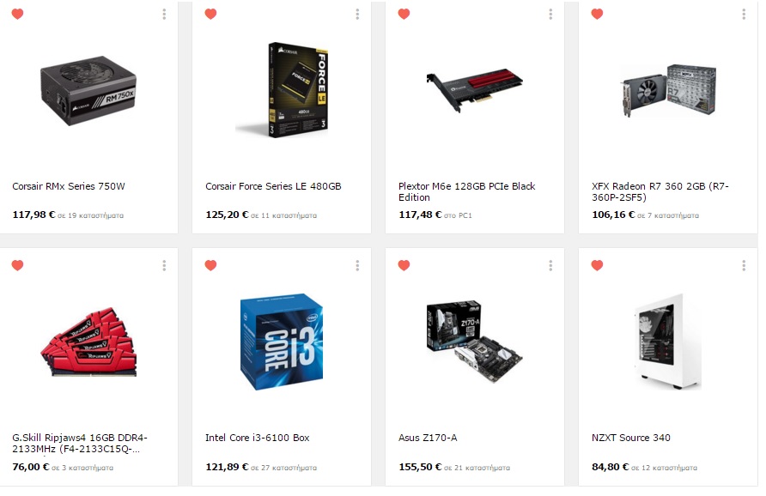766x496 pixels.
Task: Open the options dots on Asus Z170-A
Action: point(550,265)
